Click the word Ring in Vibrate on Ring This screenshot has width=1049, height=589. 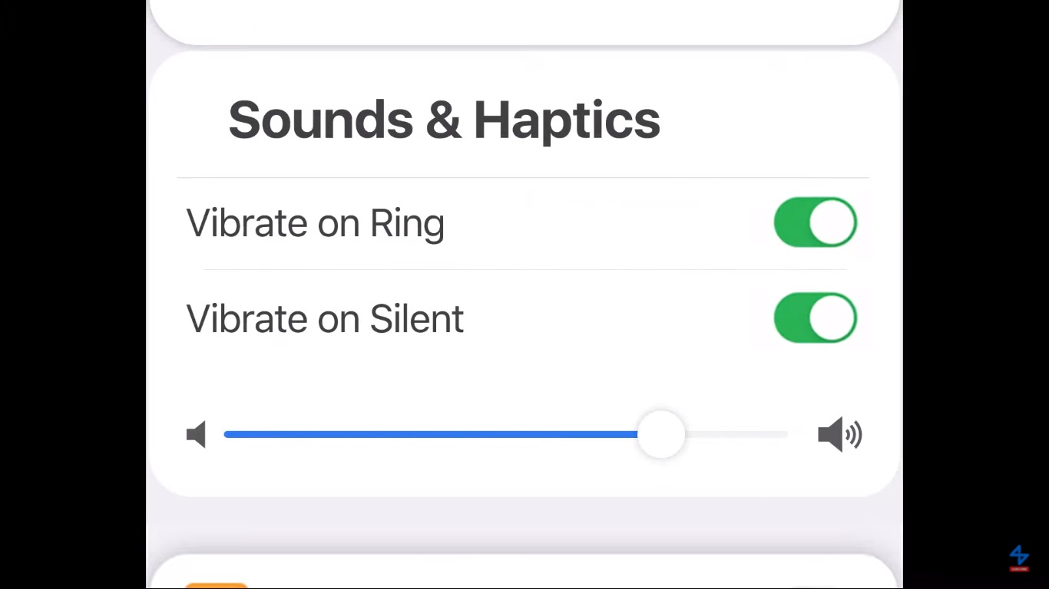[407, 224]
